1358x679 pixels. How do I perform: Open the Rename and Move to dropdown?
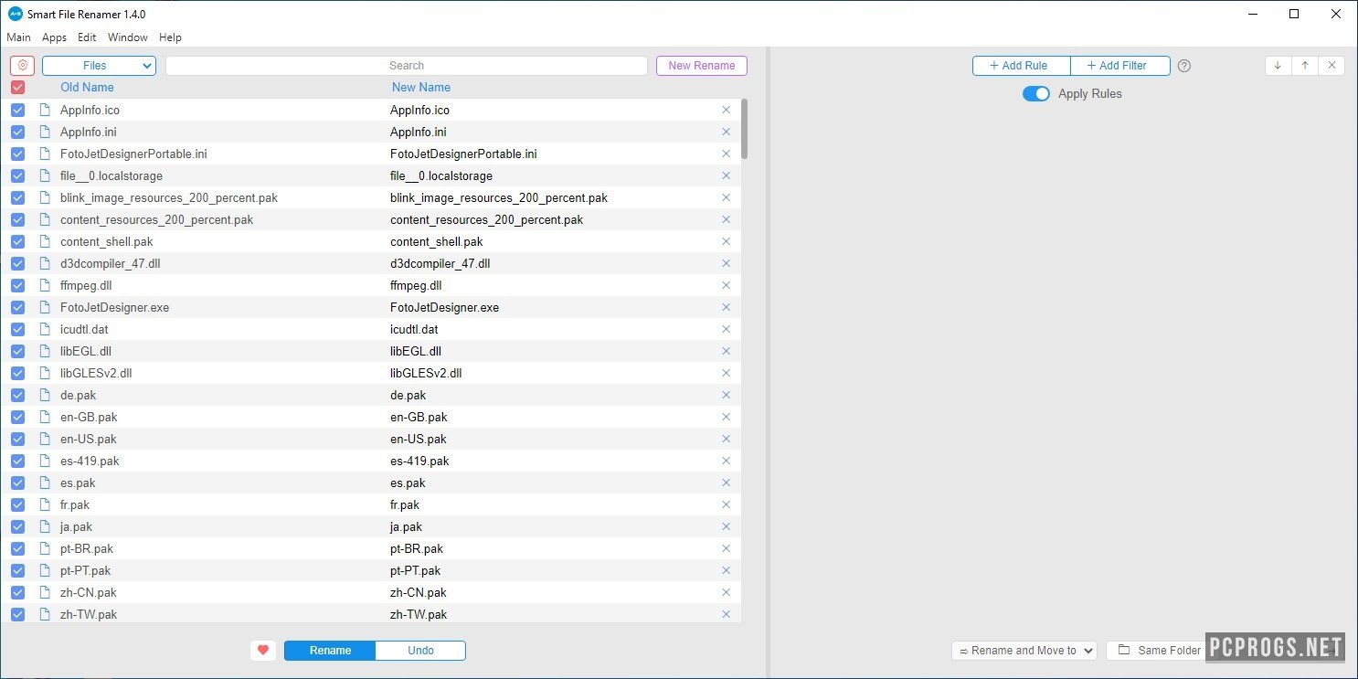(x=1024, y=651)
